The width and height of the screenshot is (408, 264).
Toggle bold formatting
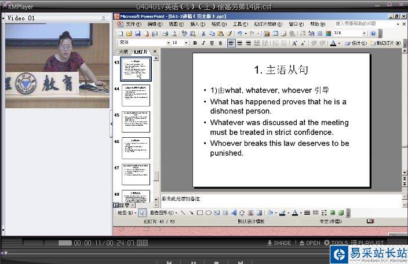[x=195, y=43]
